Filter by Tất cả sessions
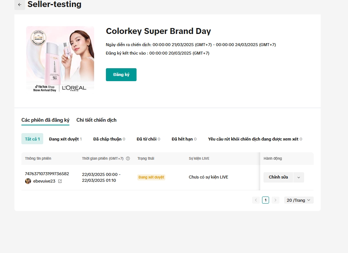The height and width of the screenshot is (253, 348). [32, 139]
